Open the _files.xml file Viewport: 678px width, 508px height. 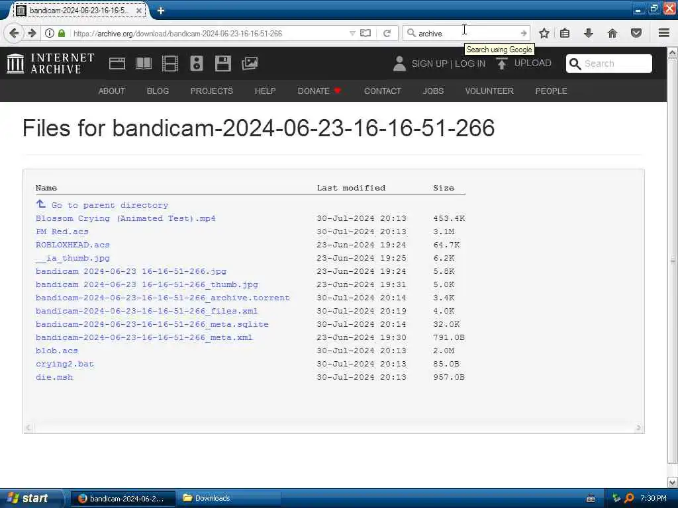(x=146, y=311)
